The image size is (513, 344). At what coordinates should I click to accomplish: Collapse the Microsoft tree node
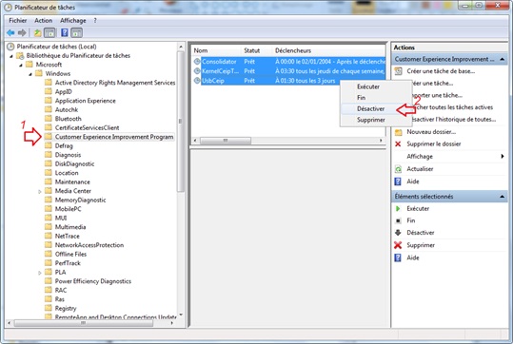pyautogui.click(x=21, y=65)
